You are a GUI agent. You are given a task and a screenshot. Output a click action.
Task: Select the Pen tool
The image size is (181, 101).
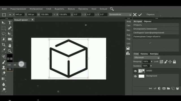point(10,28)
